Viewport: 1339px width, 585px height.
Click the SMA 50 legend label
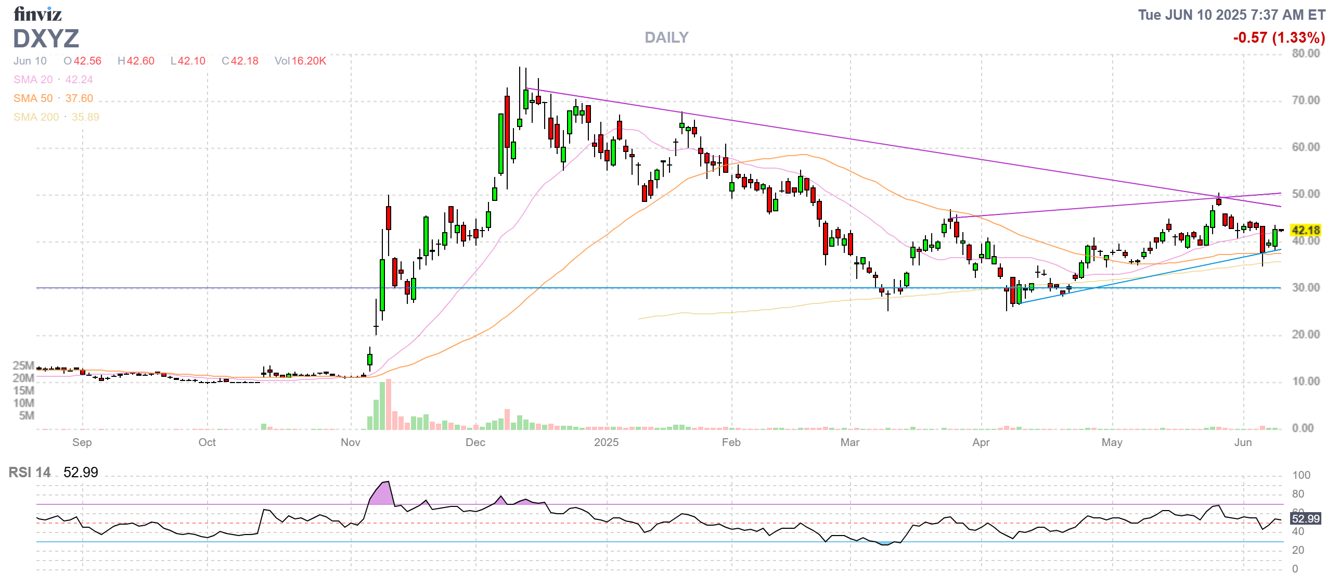33,98
